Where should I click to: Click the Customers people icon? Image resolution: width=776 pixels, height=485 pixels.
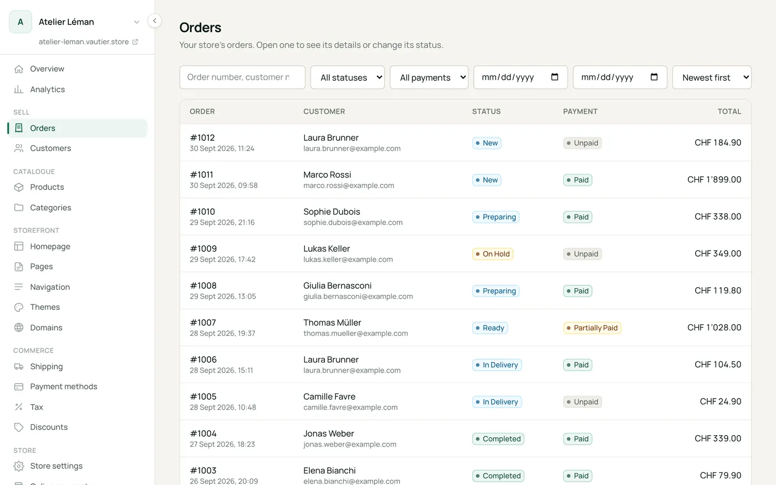[x=19, y=149]
